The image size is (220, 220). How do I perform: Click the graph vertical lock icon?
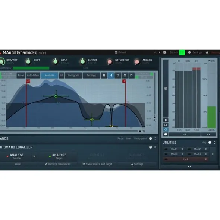tap(155, 117)
